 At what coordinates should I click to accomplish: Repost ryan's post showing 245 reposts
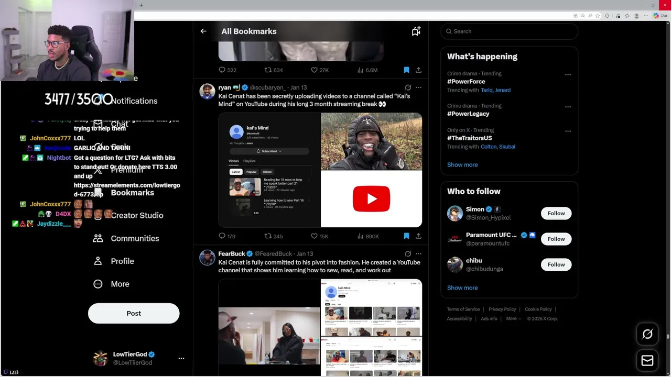point(274,236)
